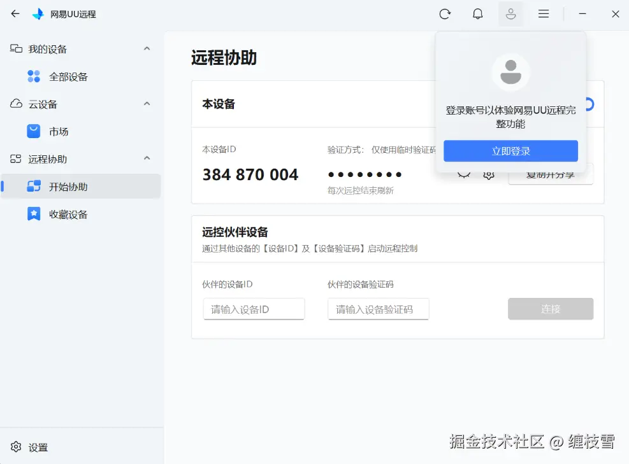629x464 pixels.
Task: Click the avatar in login popup
Action: coord(510,72)
